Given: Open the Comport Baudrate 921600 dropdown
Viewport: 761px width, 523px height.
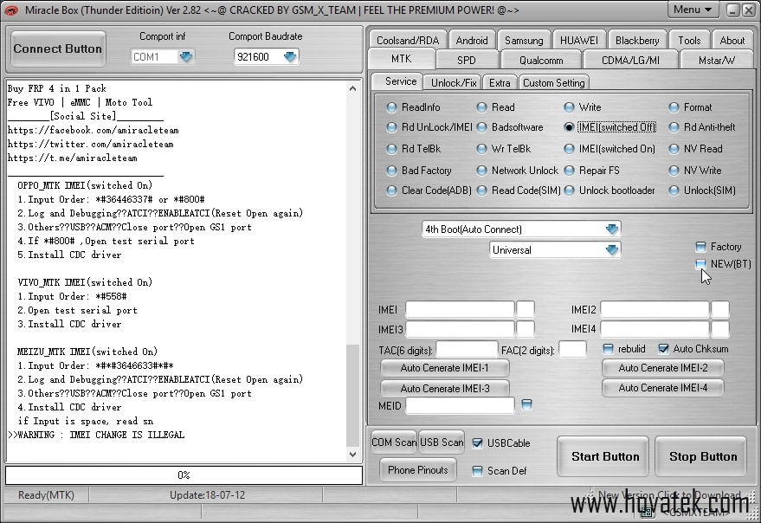Looking at the screenshot, I should coord(290,57).
